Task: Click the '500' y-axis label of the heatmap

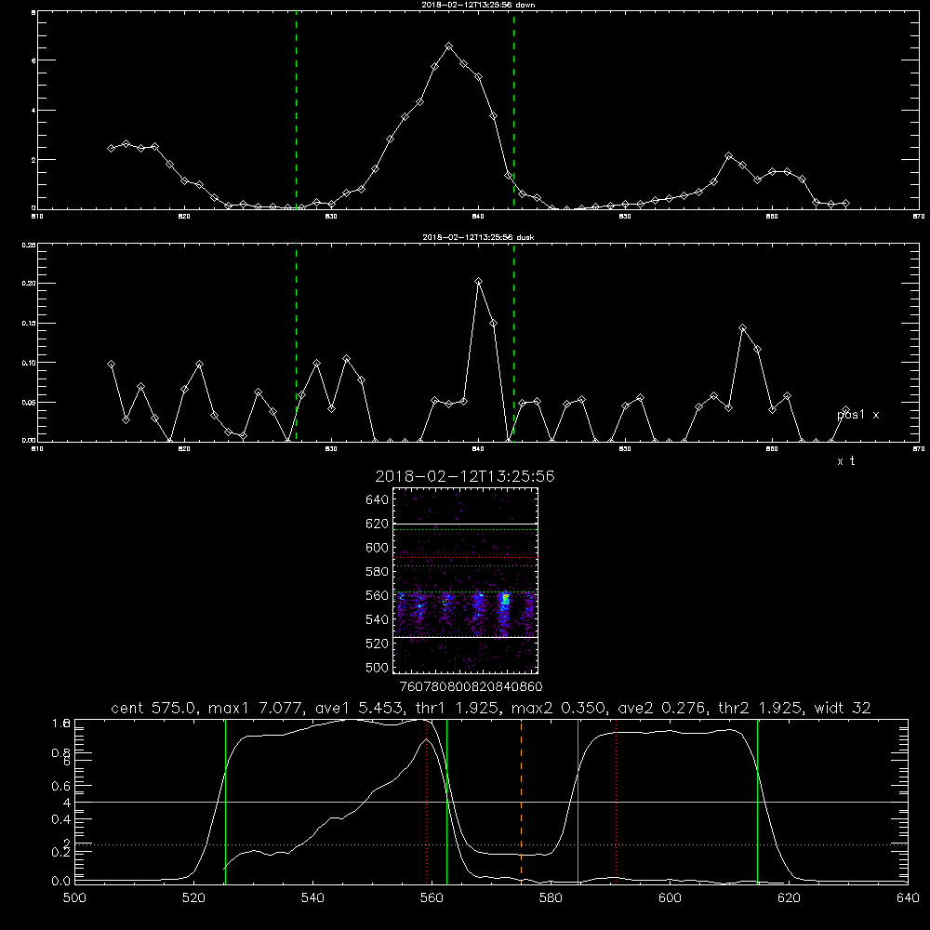Action: [378, 667]
